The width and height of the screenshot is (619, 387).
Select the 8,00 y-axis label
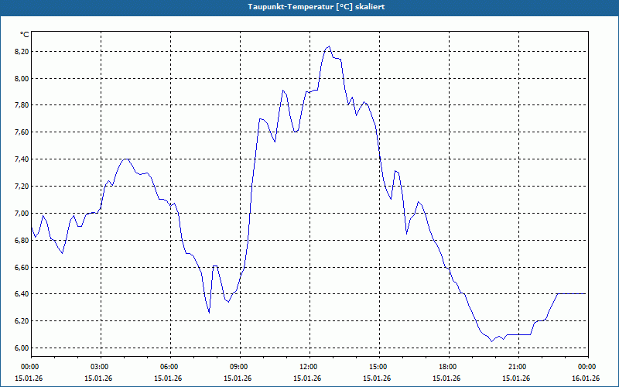(22, 79)
